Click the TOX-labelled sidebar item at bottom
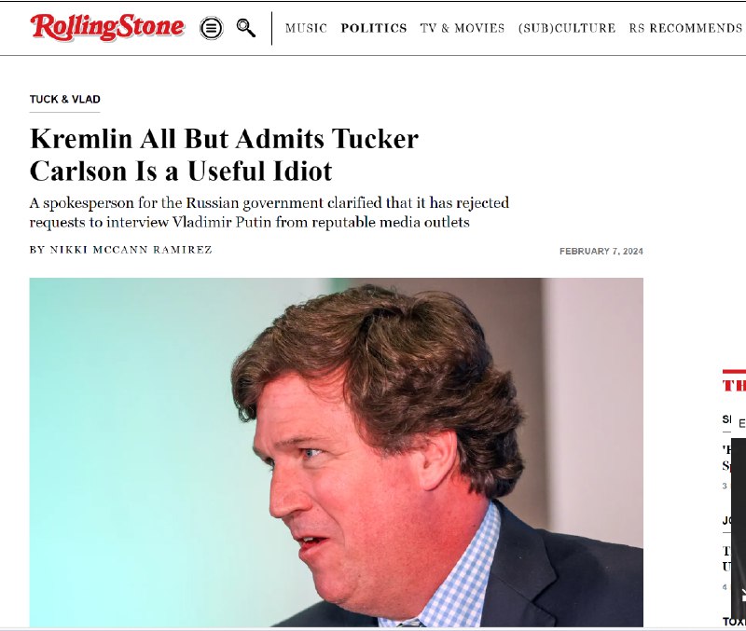Viewport: 746px width, 631px height. [734, 622]
